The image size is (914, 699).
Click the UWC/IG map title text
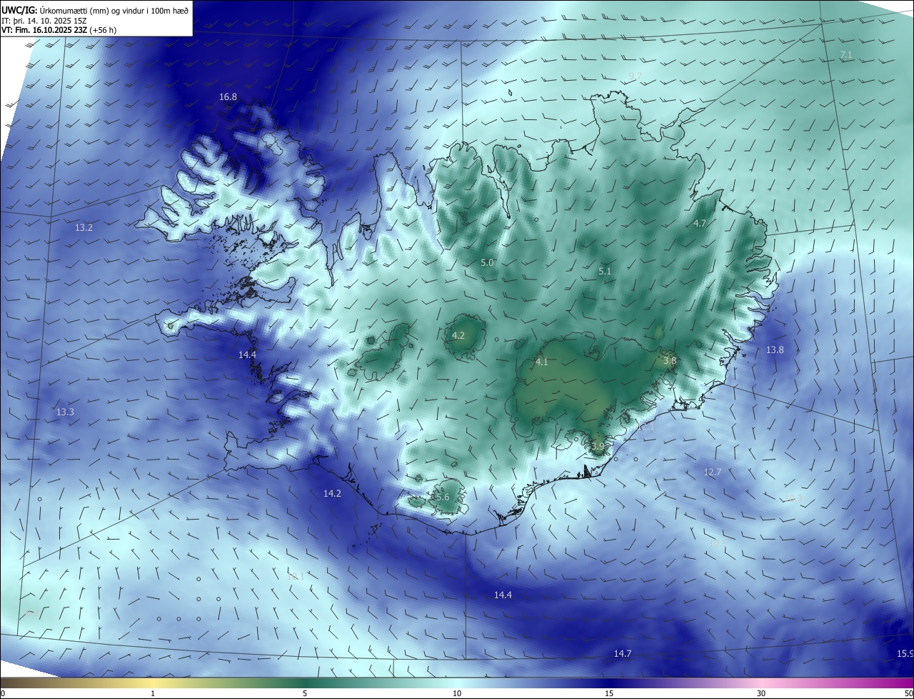tap(95, 10)
